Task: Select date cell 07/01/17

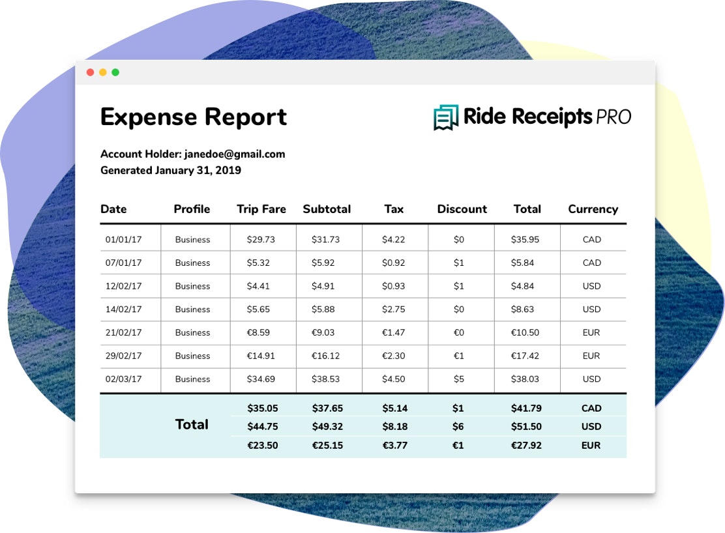Action: pyautogui.click(x=123, y=263)
